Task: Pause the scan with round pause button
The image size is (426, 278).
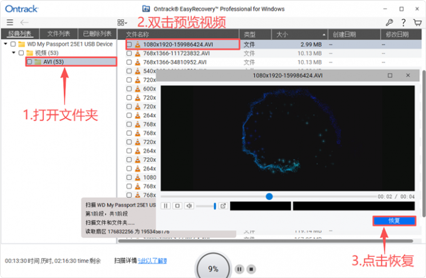Action: point(239,269)
